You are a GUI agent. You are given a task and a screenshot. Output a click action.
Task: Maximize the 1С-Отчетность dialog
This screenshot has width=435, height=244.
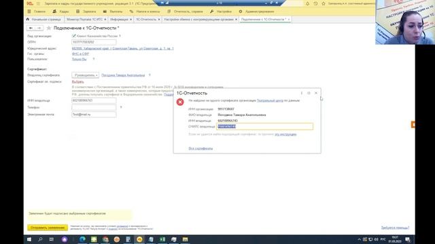(x=309, y=93)
